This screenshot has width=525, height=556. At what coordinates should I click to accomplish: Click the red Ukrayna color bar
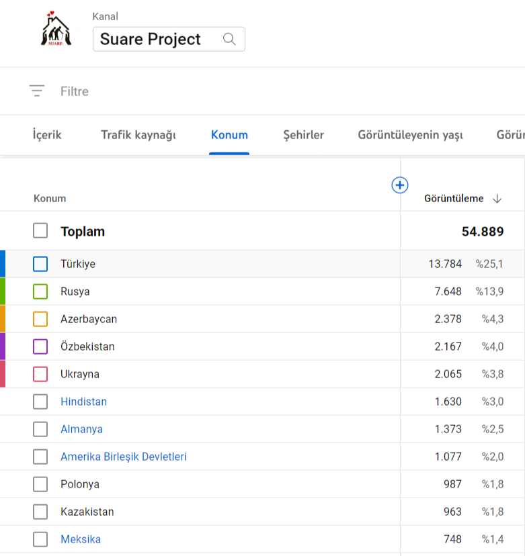(x=3, y=374)
